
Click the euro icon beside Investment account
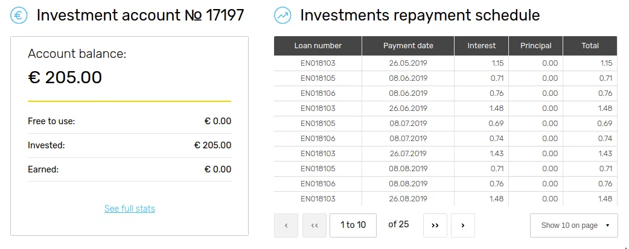point(19,16)
